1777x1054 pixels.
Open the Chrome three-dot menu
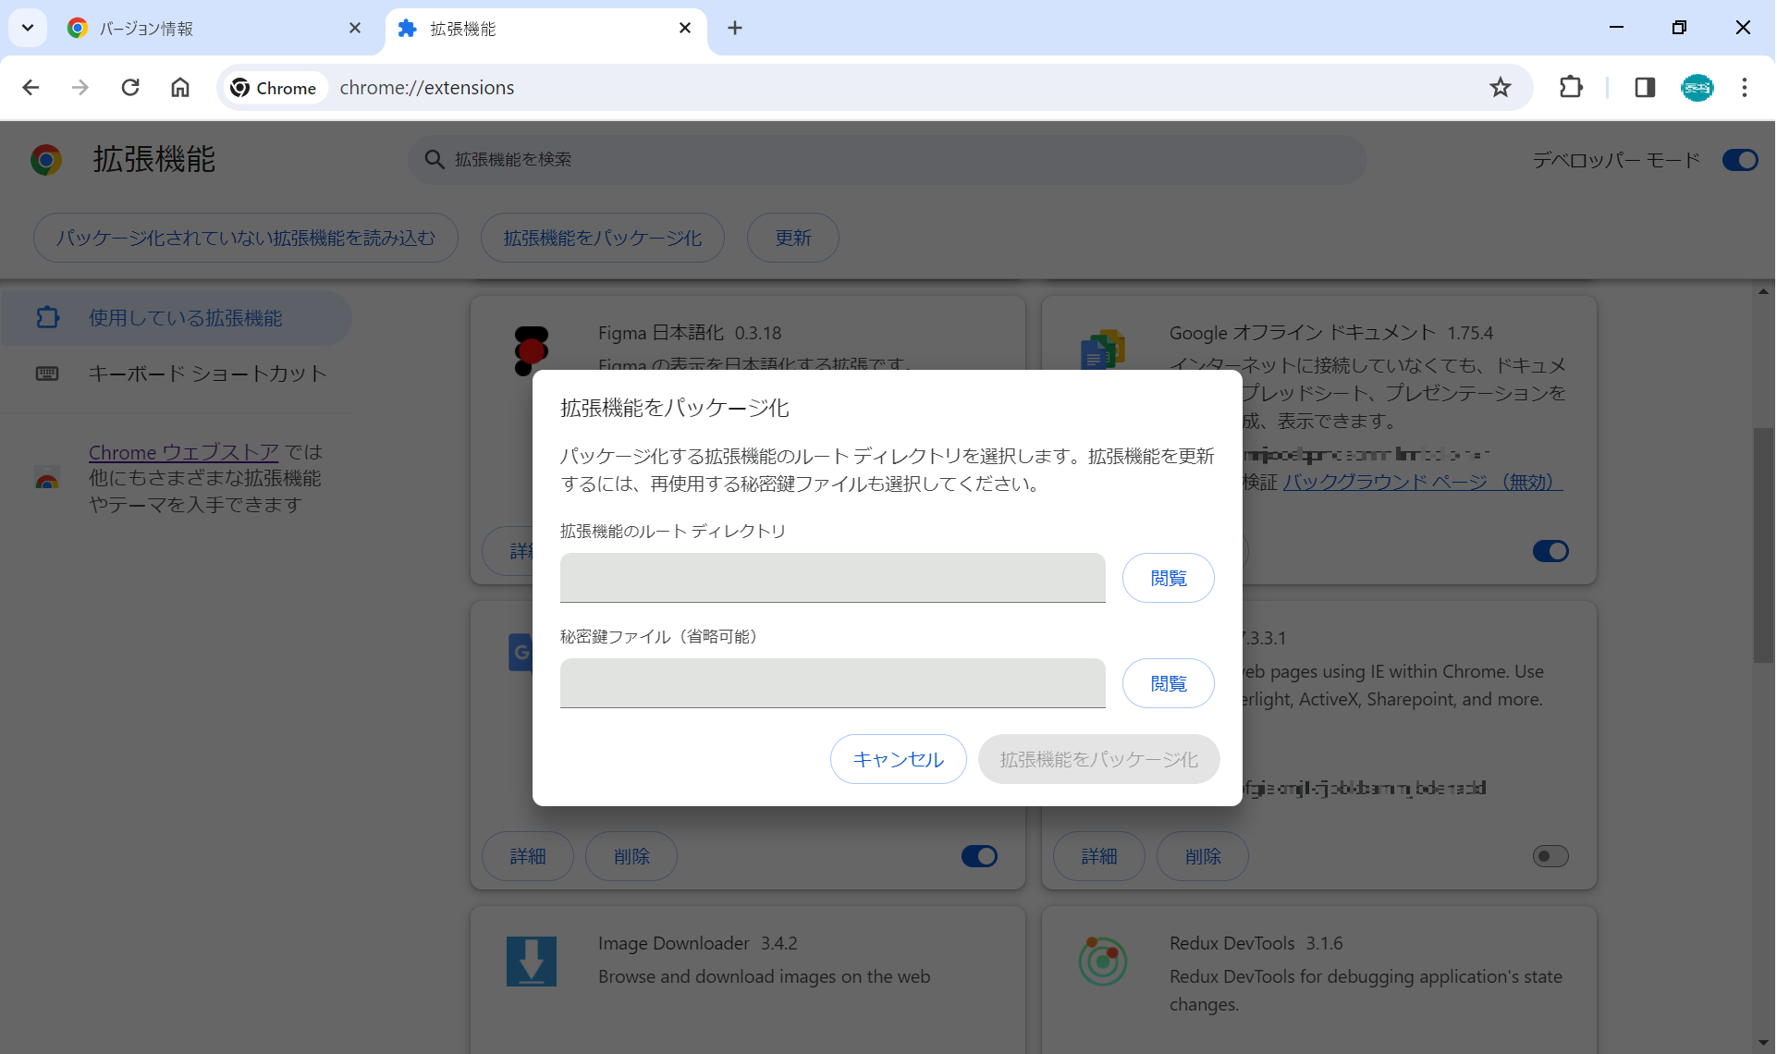pos(1746,87)
